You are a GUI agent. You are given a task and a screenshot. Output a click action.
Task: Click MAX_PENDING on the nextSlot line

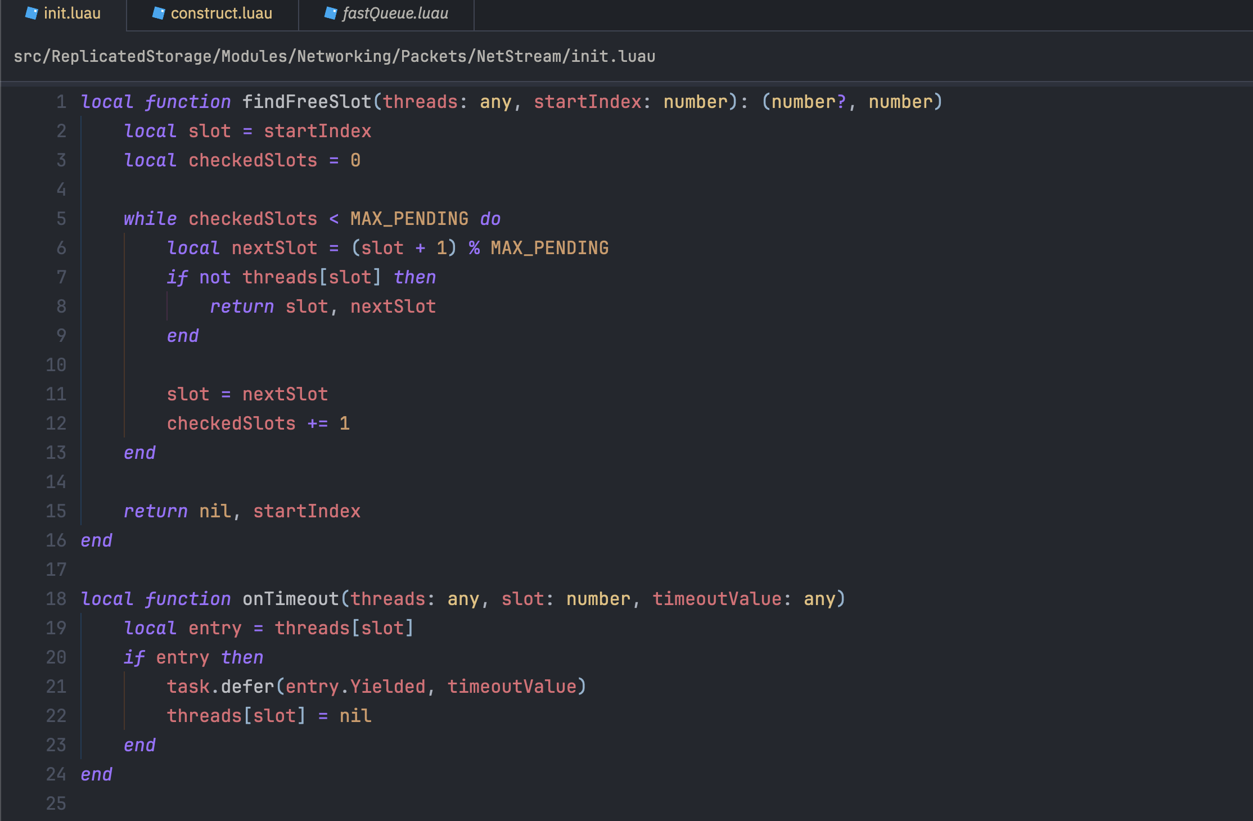tap(549, 248)
